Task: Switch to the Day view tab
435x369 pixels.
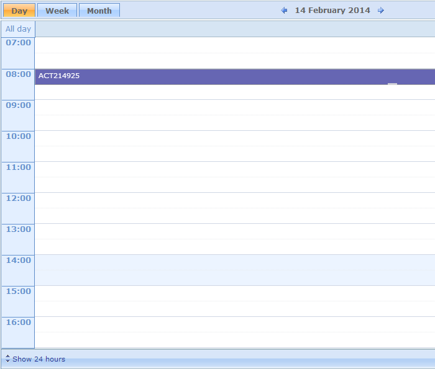Action: [x=19, y=11]
